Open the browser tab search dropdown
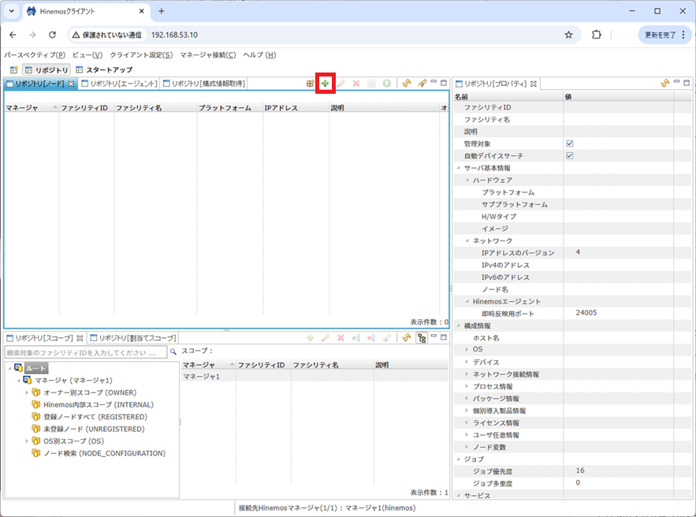 (12, 11)
